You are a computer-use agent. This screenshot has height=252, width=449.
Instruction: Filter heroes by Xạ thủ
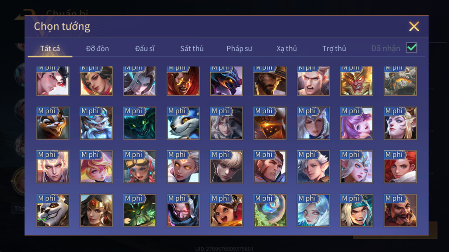pyautogui.click(x=286, y=48)
